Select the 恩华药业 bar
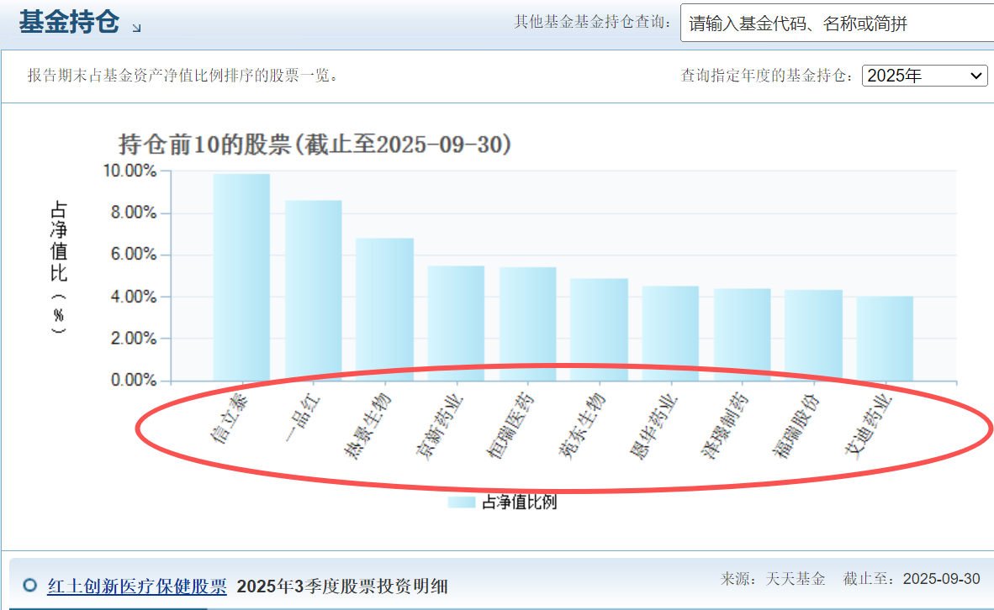Image resolution: width=994 pixels, height=610 pixels. [671, 334]
